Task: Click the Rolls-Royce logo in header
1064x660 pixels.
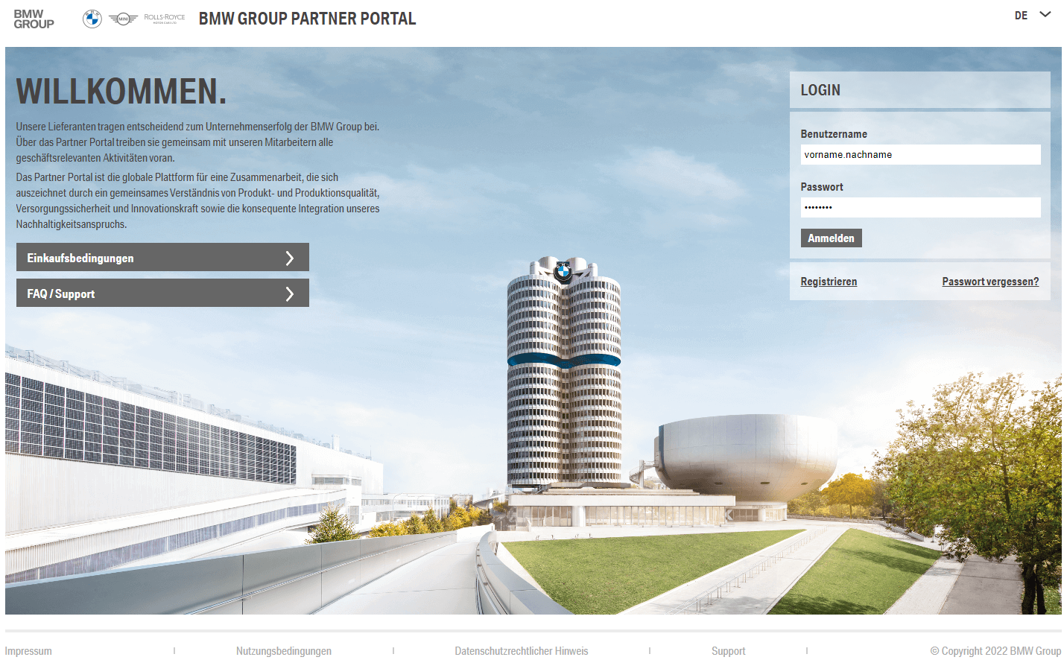Action: [x=164, y=18]
